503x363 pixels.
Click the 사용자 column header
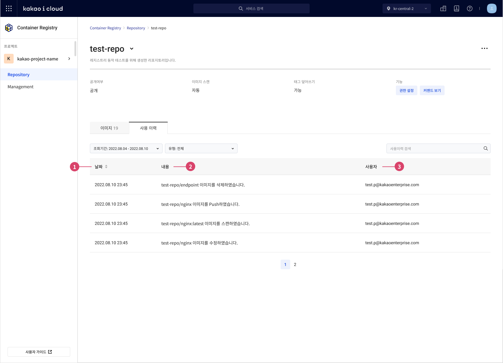click(x=371, y=167)
